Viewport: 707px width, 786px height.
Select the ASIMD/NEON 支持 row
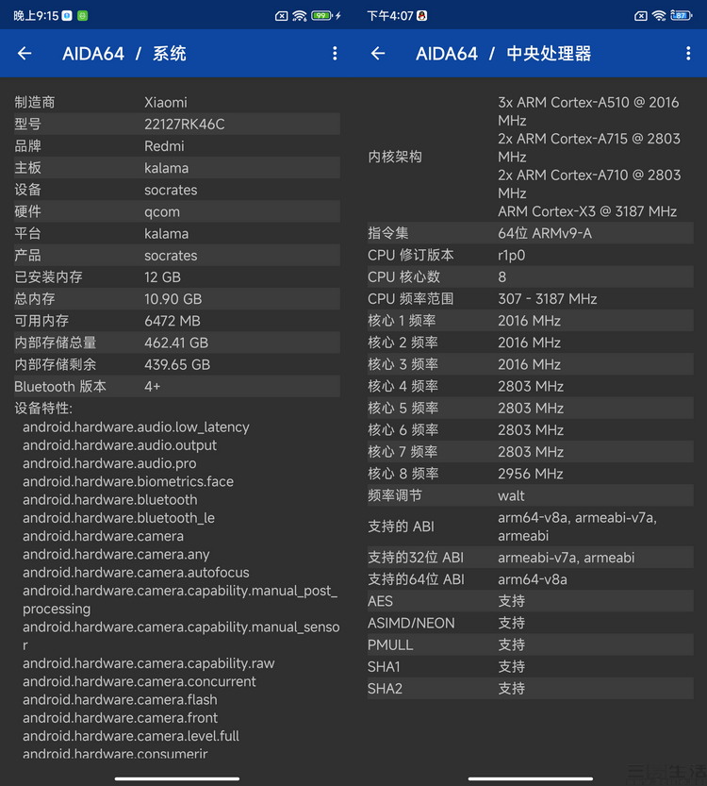[x=530, y=623]
